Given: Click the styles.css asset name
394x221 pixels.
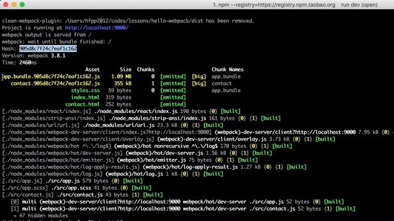Looking at the screenshot, I should click(x=86, y=90).
